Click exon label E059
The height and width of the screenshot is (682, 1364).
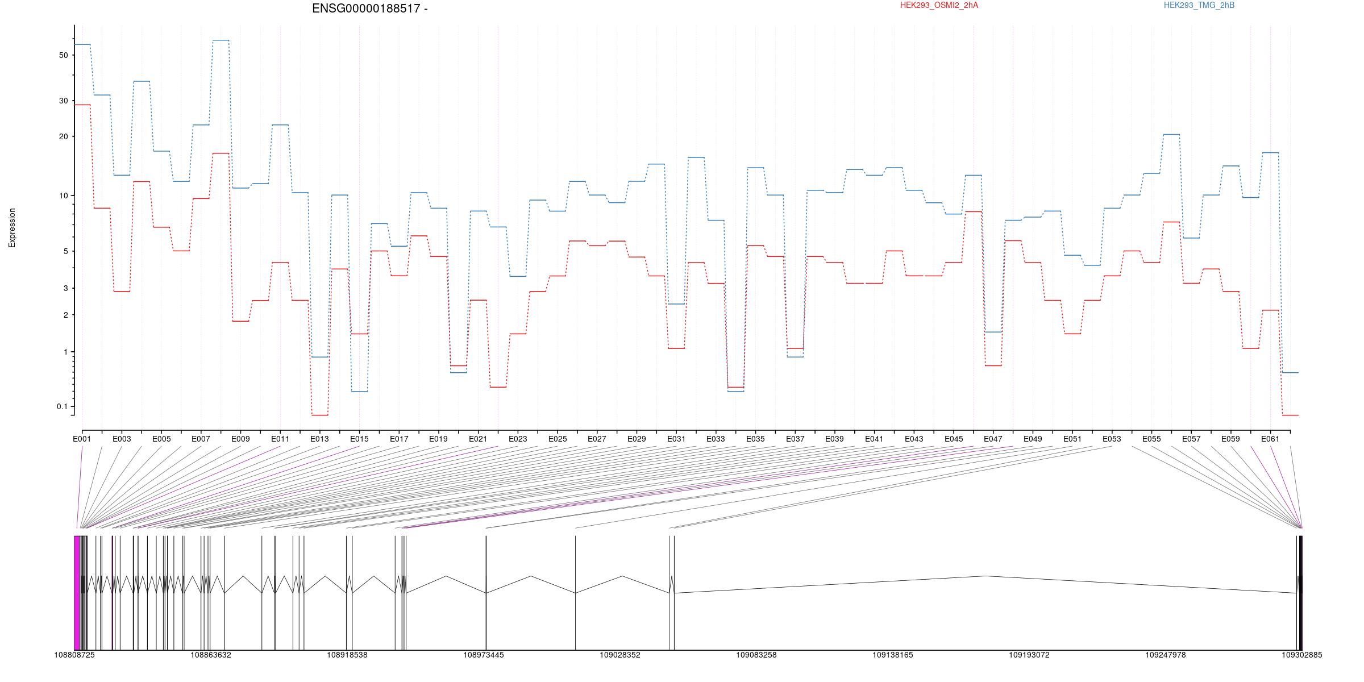(x=1230, y=439)
